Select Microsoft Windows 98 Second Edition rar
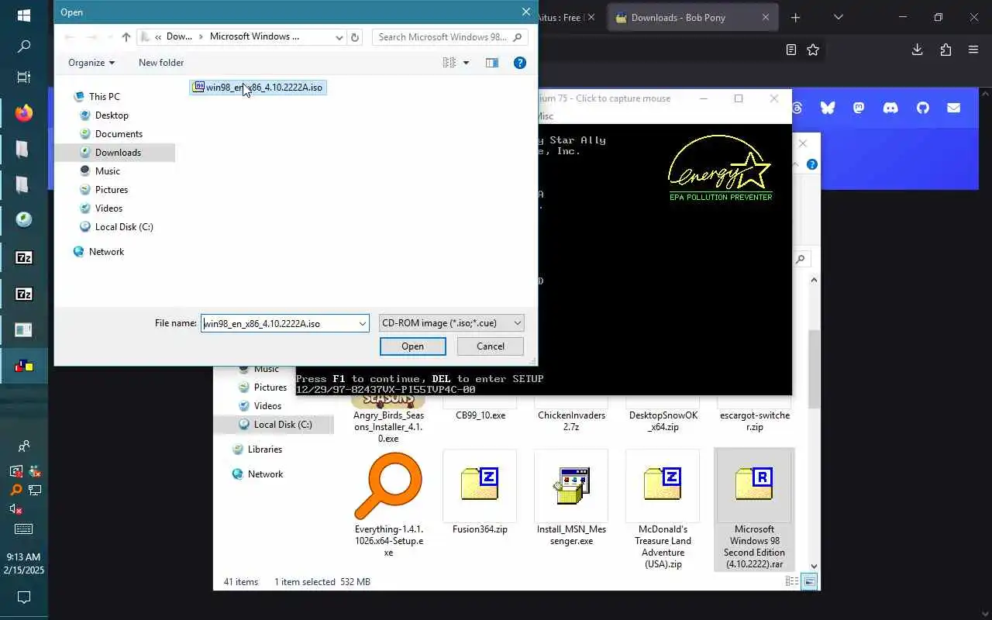992x620 pixels. [754, 510]
